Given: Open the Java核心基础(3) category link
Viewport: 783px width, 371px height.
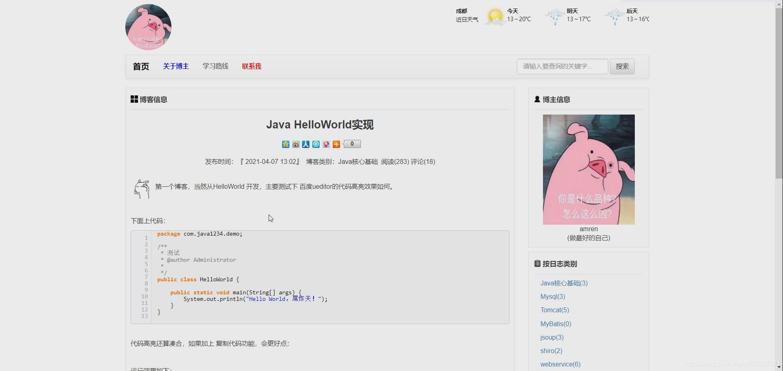Looking at the screenshot, I should click(x=564, y=283).
